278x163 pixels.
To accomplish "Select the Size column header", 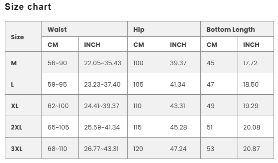I will tap(23, 37).
